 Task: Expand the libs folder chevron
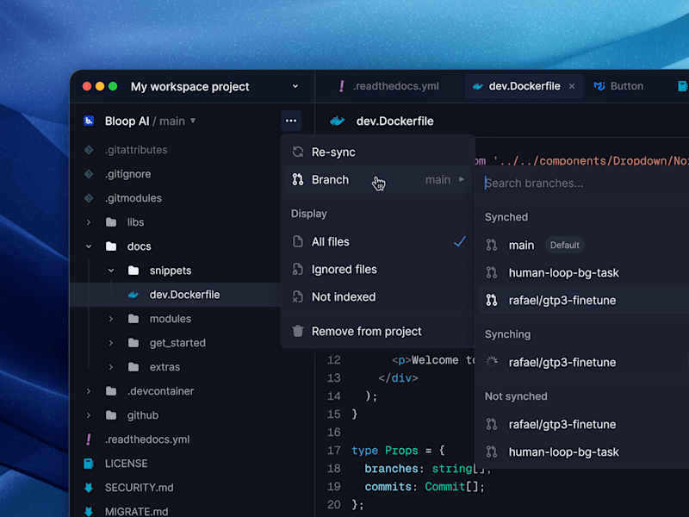[x=89, y=222]
